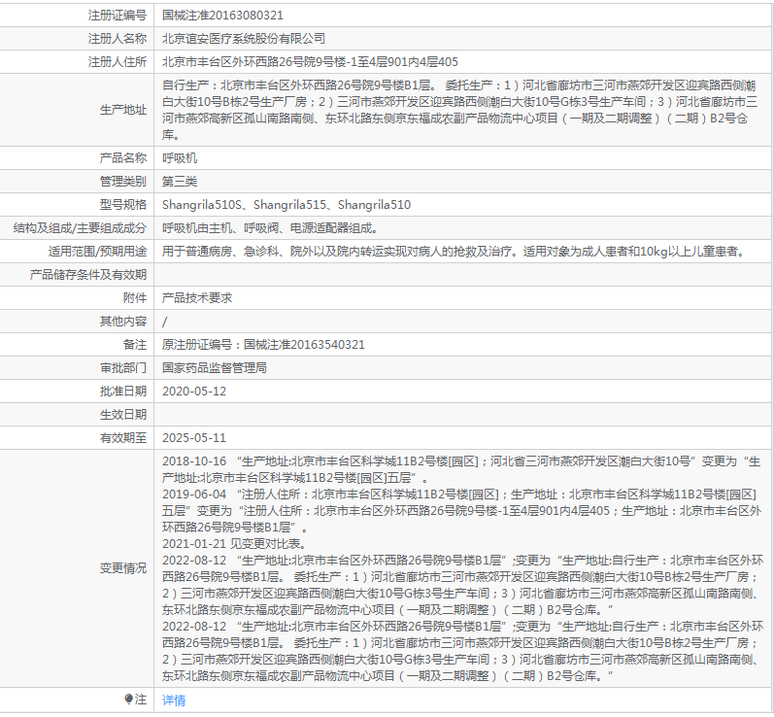
Task: Select attachment value 产品技术要求
Action: [197, 297]
